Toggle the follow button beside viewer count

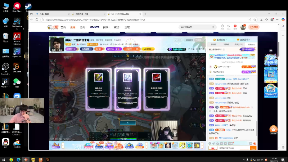178,40
